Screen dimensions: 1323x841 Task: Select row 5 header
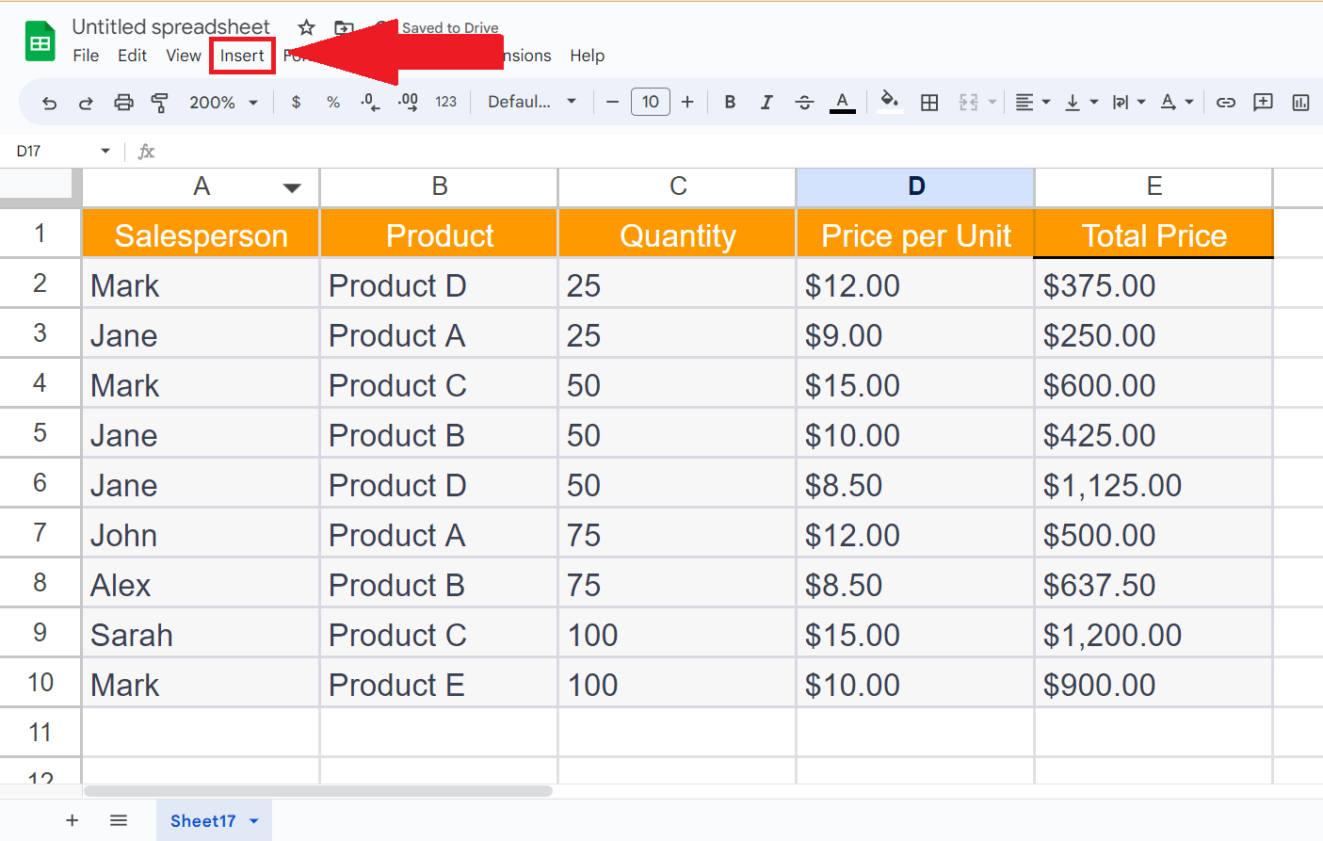pyautogui.click(x=40, y=433)
